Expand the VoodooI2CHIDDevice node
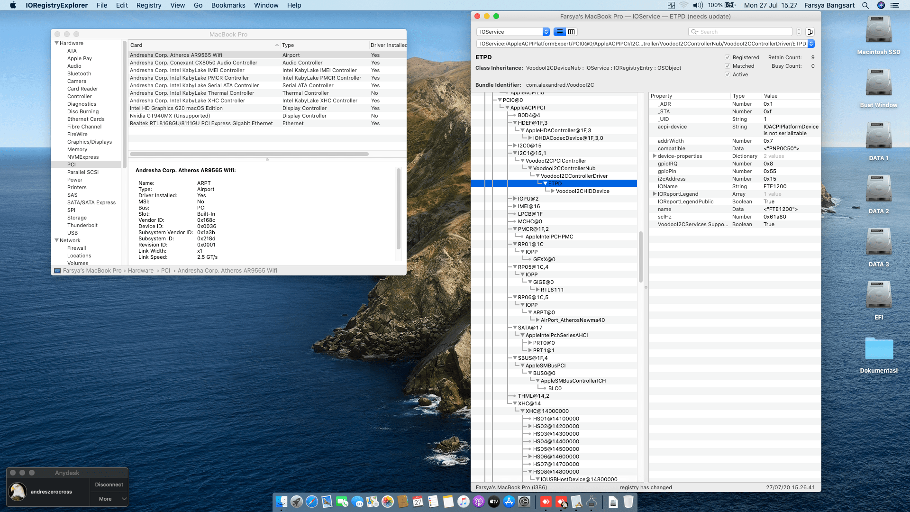 pos(553,191)
